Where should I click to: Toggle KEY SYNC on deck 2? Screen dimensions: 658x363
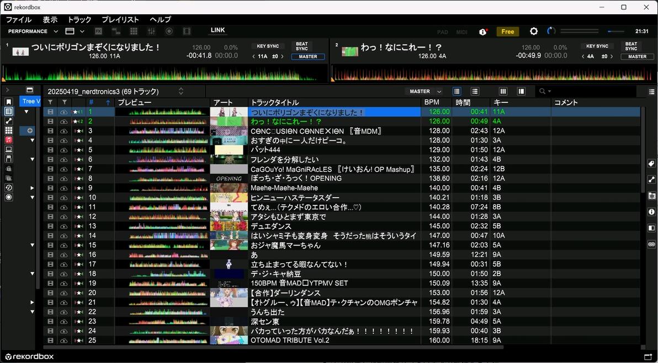click(x=597, y=46)
